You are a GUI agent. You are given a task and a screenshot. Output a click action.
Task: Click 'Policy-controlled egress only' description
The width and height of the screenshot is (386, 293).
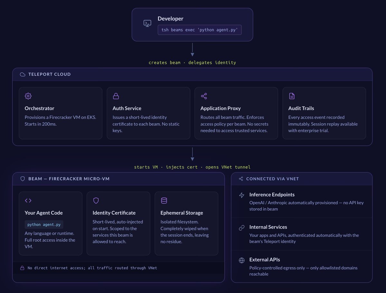[x=303, y=271]
